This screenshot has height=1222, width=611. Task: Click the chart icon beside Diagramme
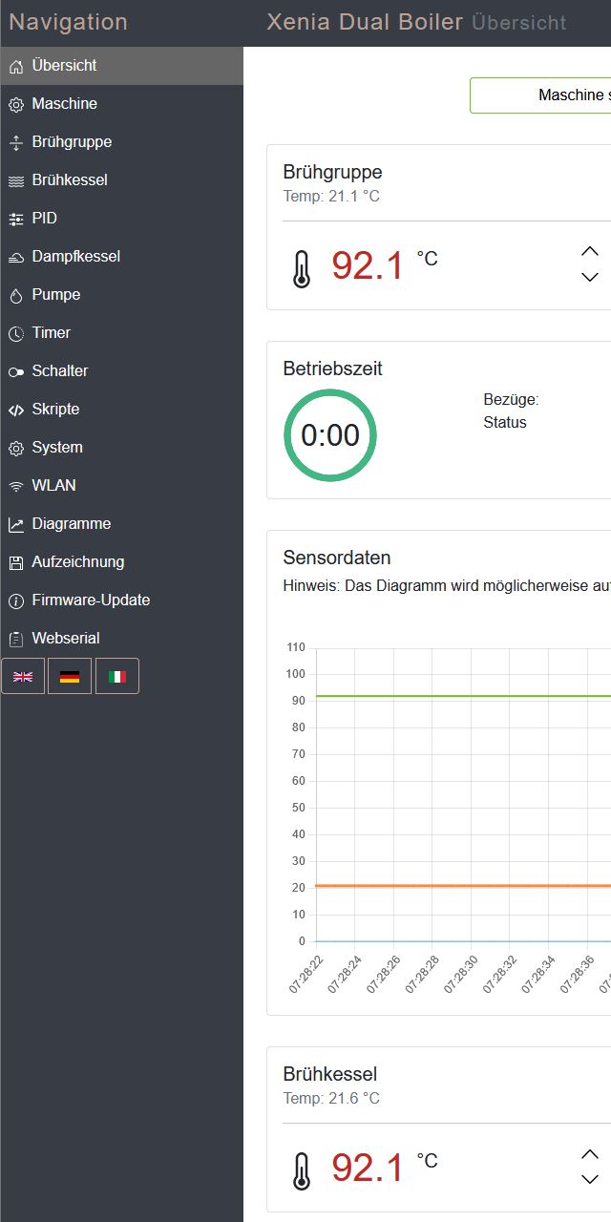(15, 524)
